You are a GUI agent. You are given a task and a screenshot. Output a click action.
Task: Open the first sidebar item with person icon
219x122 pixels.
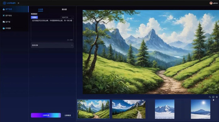14,9
